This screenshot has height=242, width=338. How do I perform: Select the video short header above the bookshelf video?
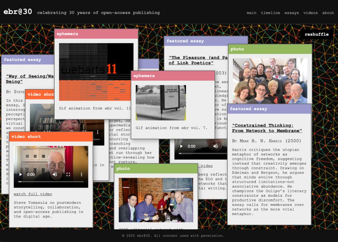(x=40, y=94)
